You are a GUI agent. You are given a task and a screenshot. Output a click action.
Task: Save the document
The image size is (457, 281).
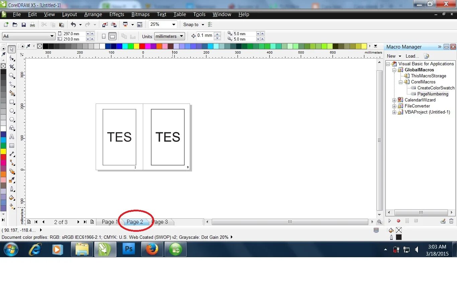pyautogui.click(x=24, y=24)
